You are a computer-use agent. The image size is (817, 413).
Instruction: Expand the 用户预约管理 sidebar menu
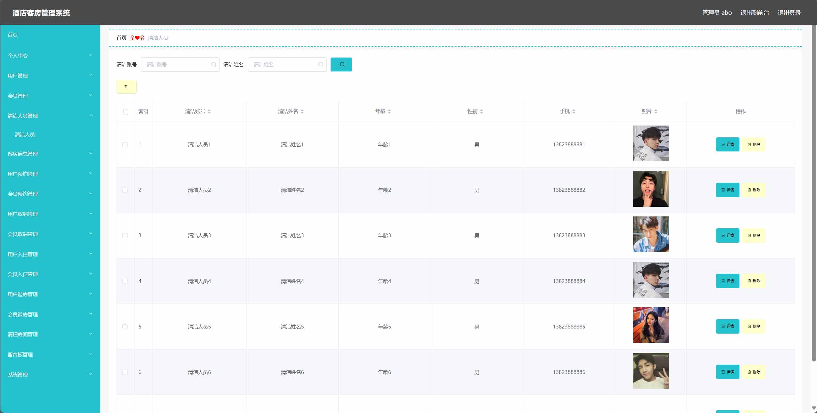tap(50, 174)
